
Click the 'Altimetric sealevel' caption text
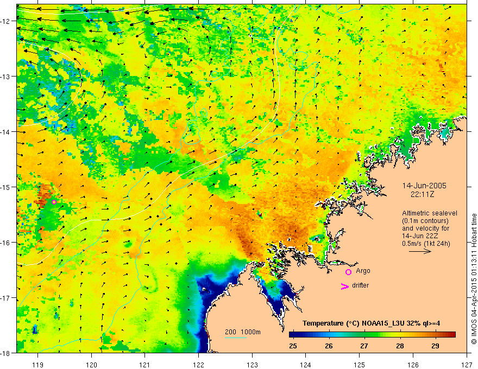[x=430, y=213]
